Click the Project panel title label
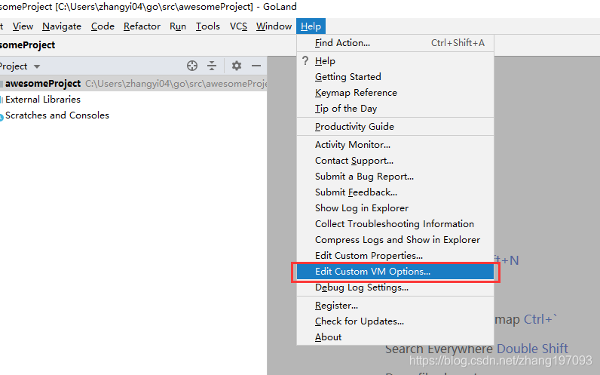Image resolution: width=600 pixels, height=375 pixels. (14, 66)
